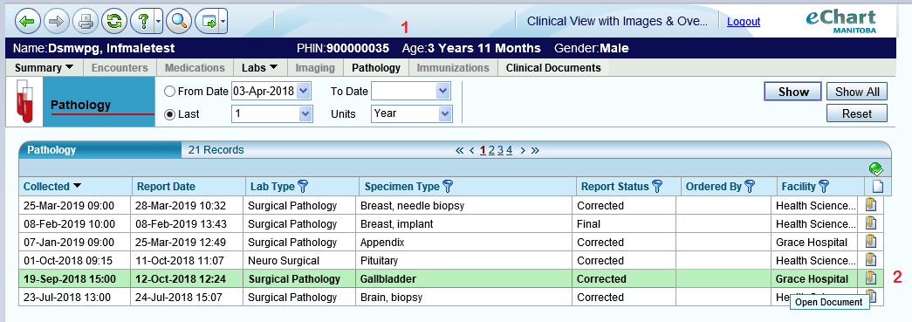The image size is (912, 322).
Task: Open the Summary menu
Action: 45,67
